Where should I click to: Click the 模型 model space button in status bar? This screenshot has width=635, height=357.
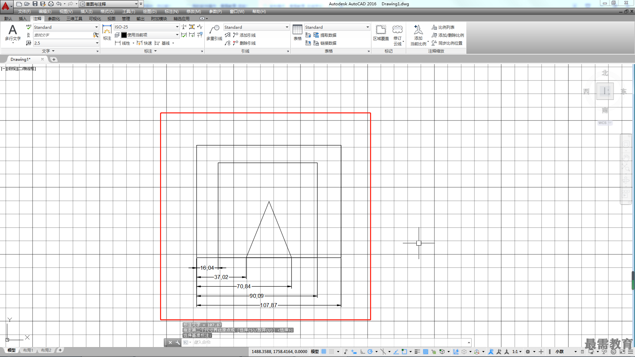click(315, 352)
